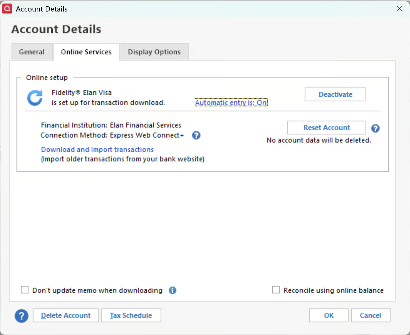Viewport: 410px width, 335px height.
Task: Click the Account Details heading
Action: click(x=56, y=29)
